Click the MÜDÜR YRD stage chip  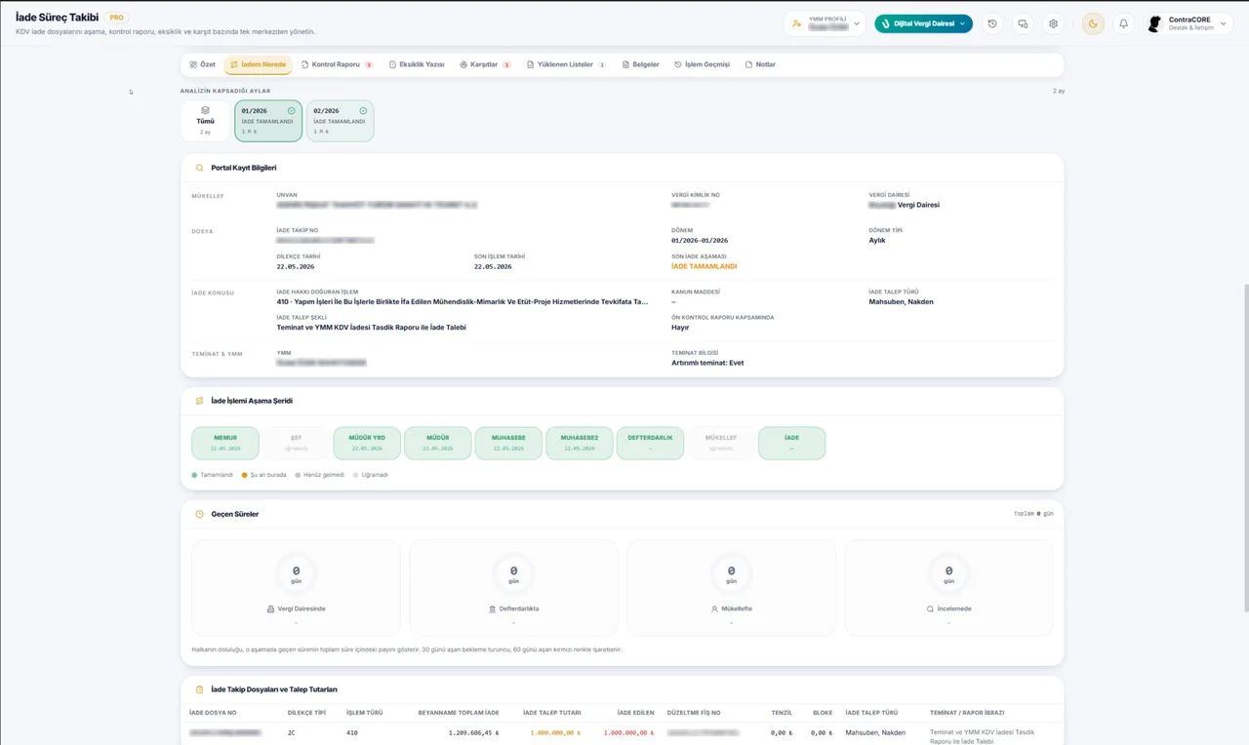pos(367,443)
